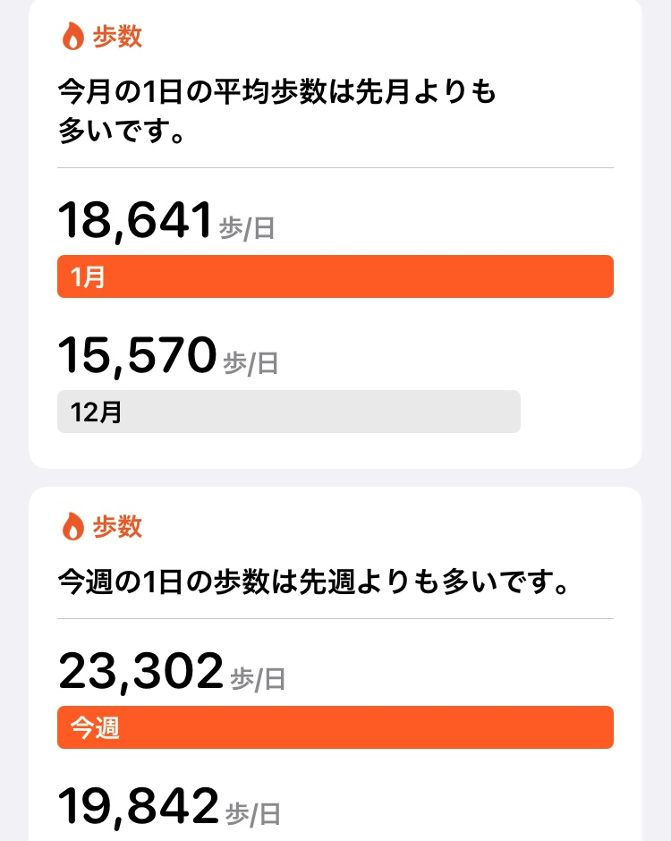Select the orange 1月 bar

[335, 276]
